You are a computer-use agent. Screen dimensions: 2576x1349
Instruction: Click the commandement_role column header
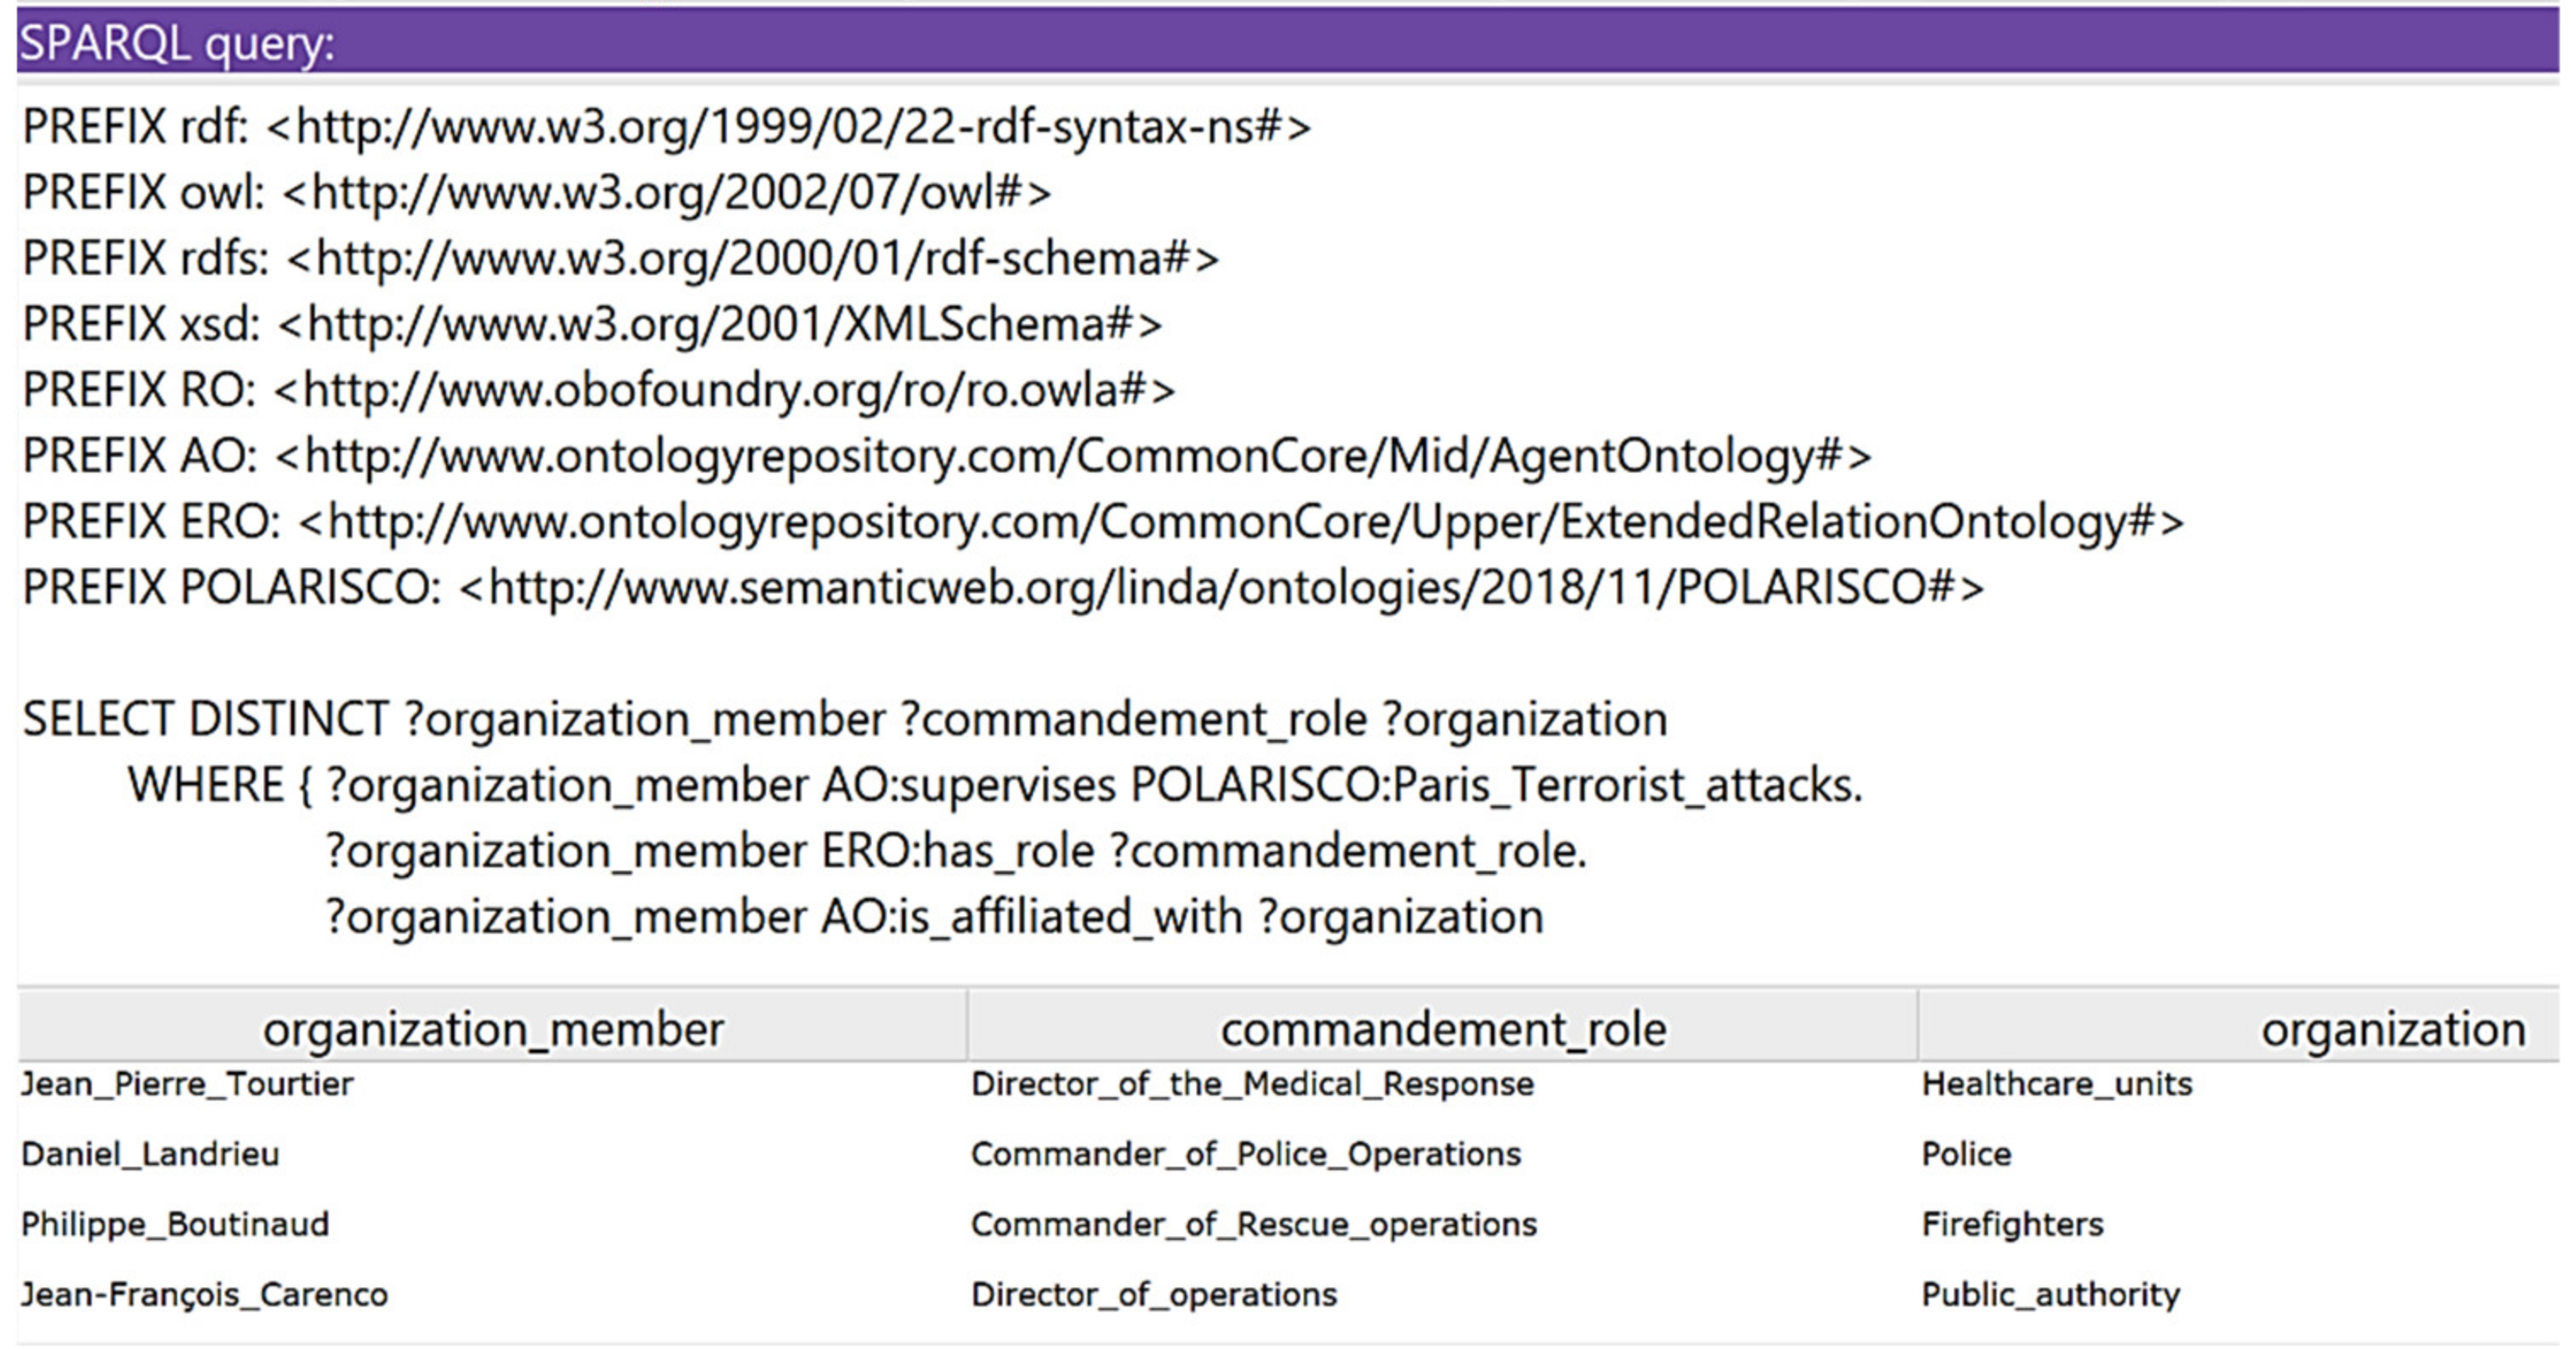(x=1442, y=1029)
